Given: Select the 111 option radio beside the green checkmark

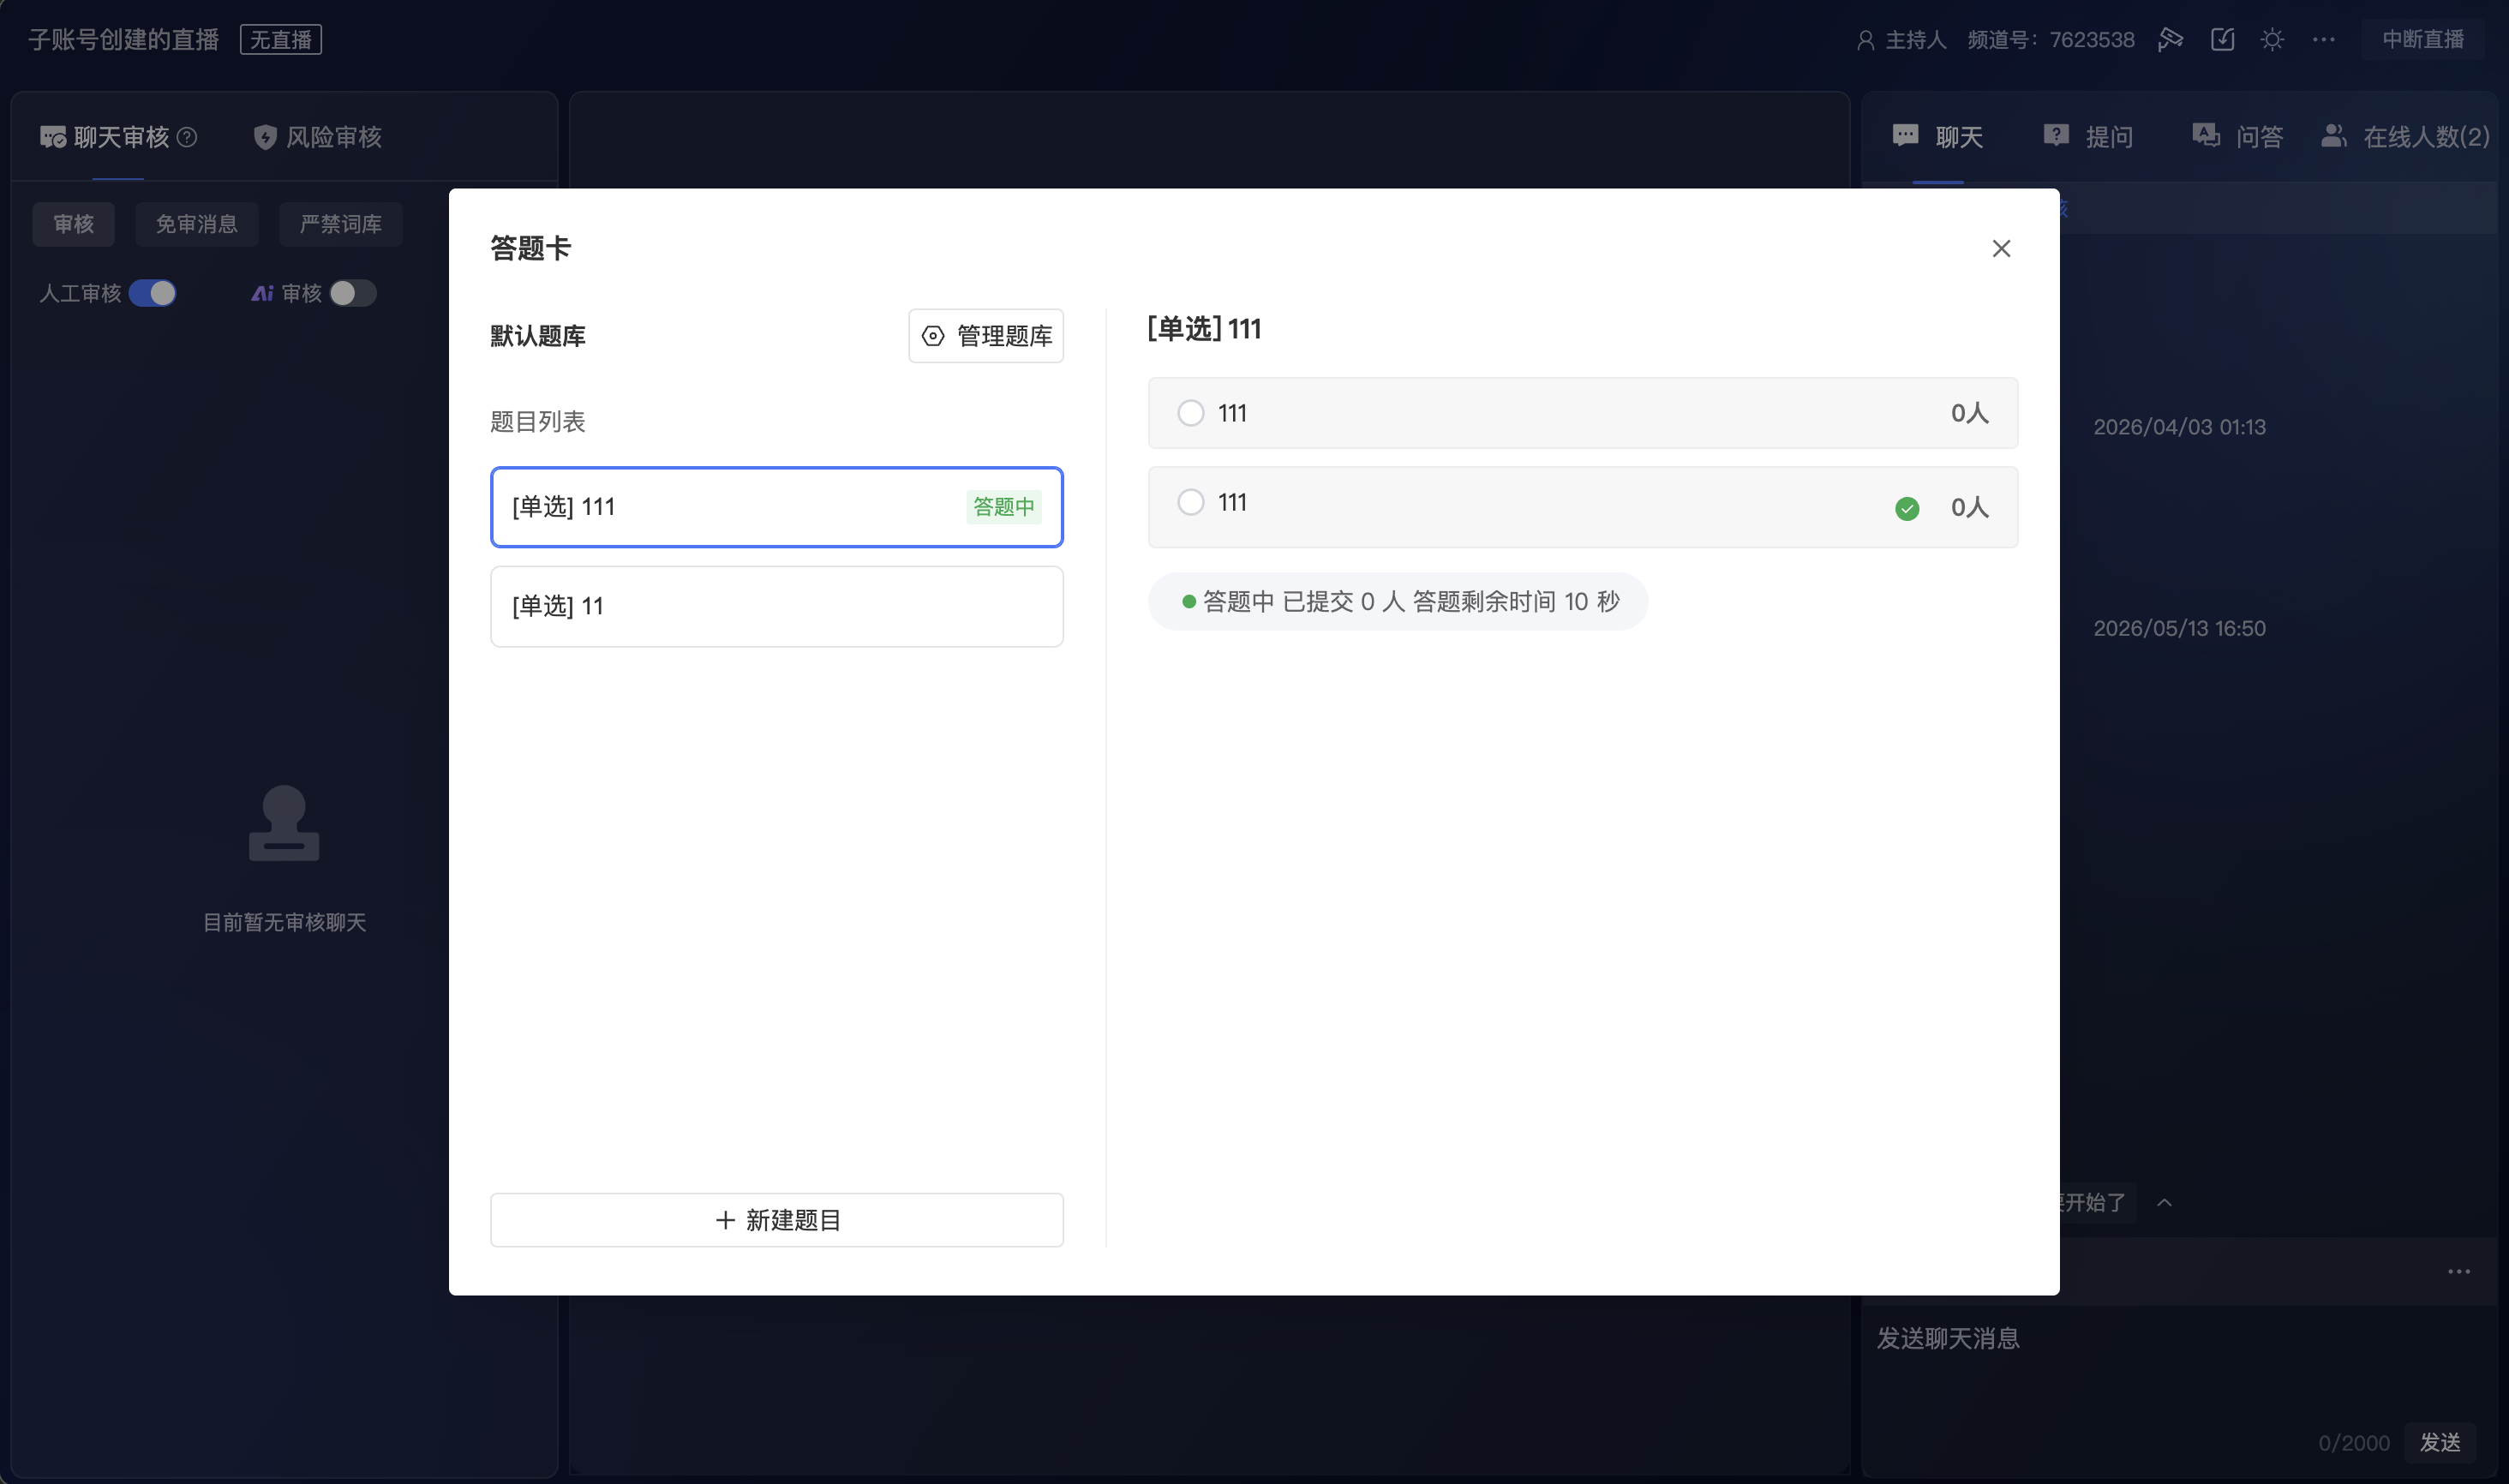Looking at the screenshot, I should [1190, 502].
